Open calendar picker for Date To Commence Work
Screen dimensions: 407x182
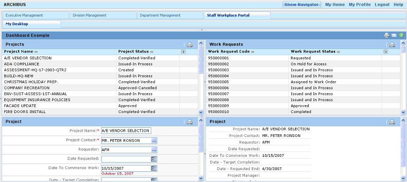coord(154,168)
